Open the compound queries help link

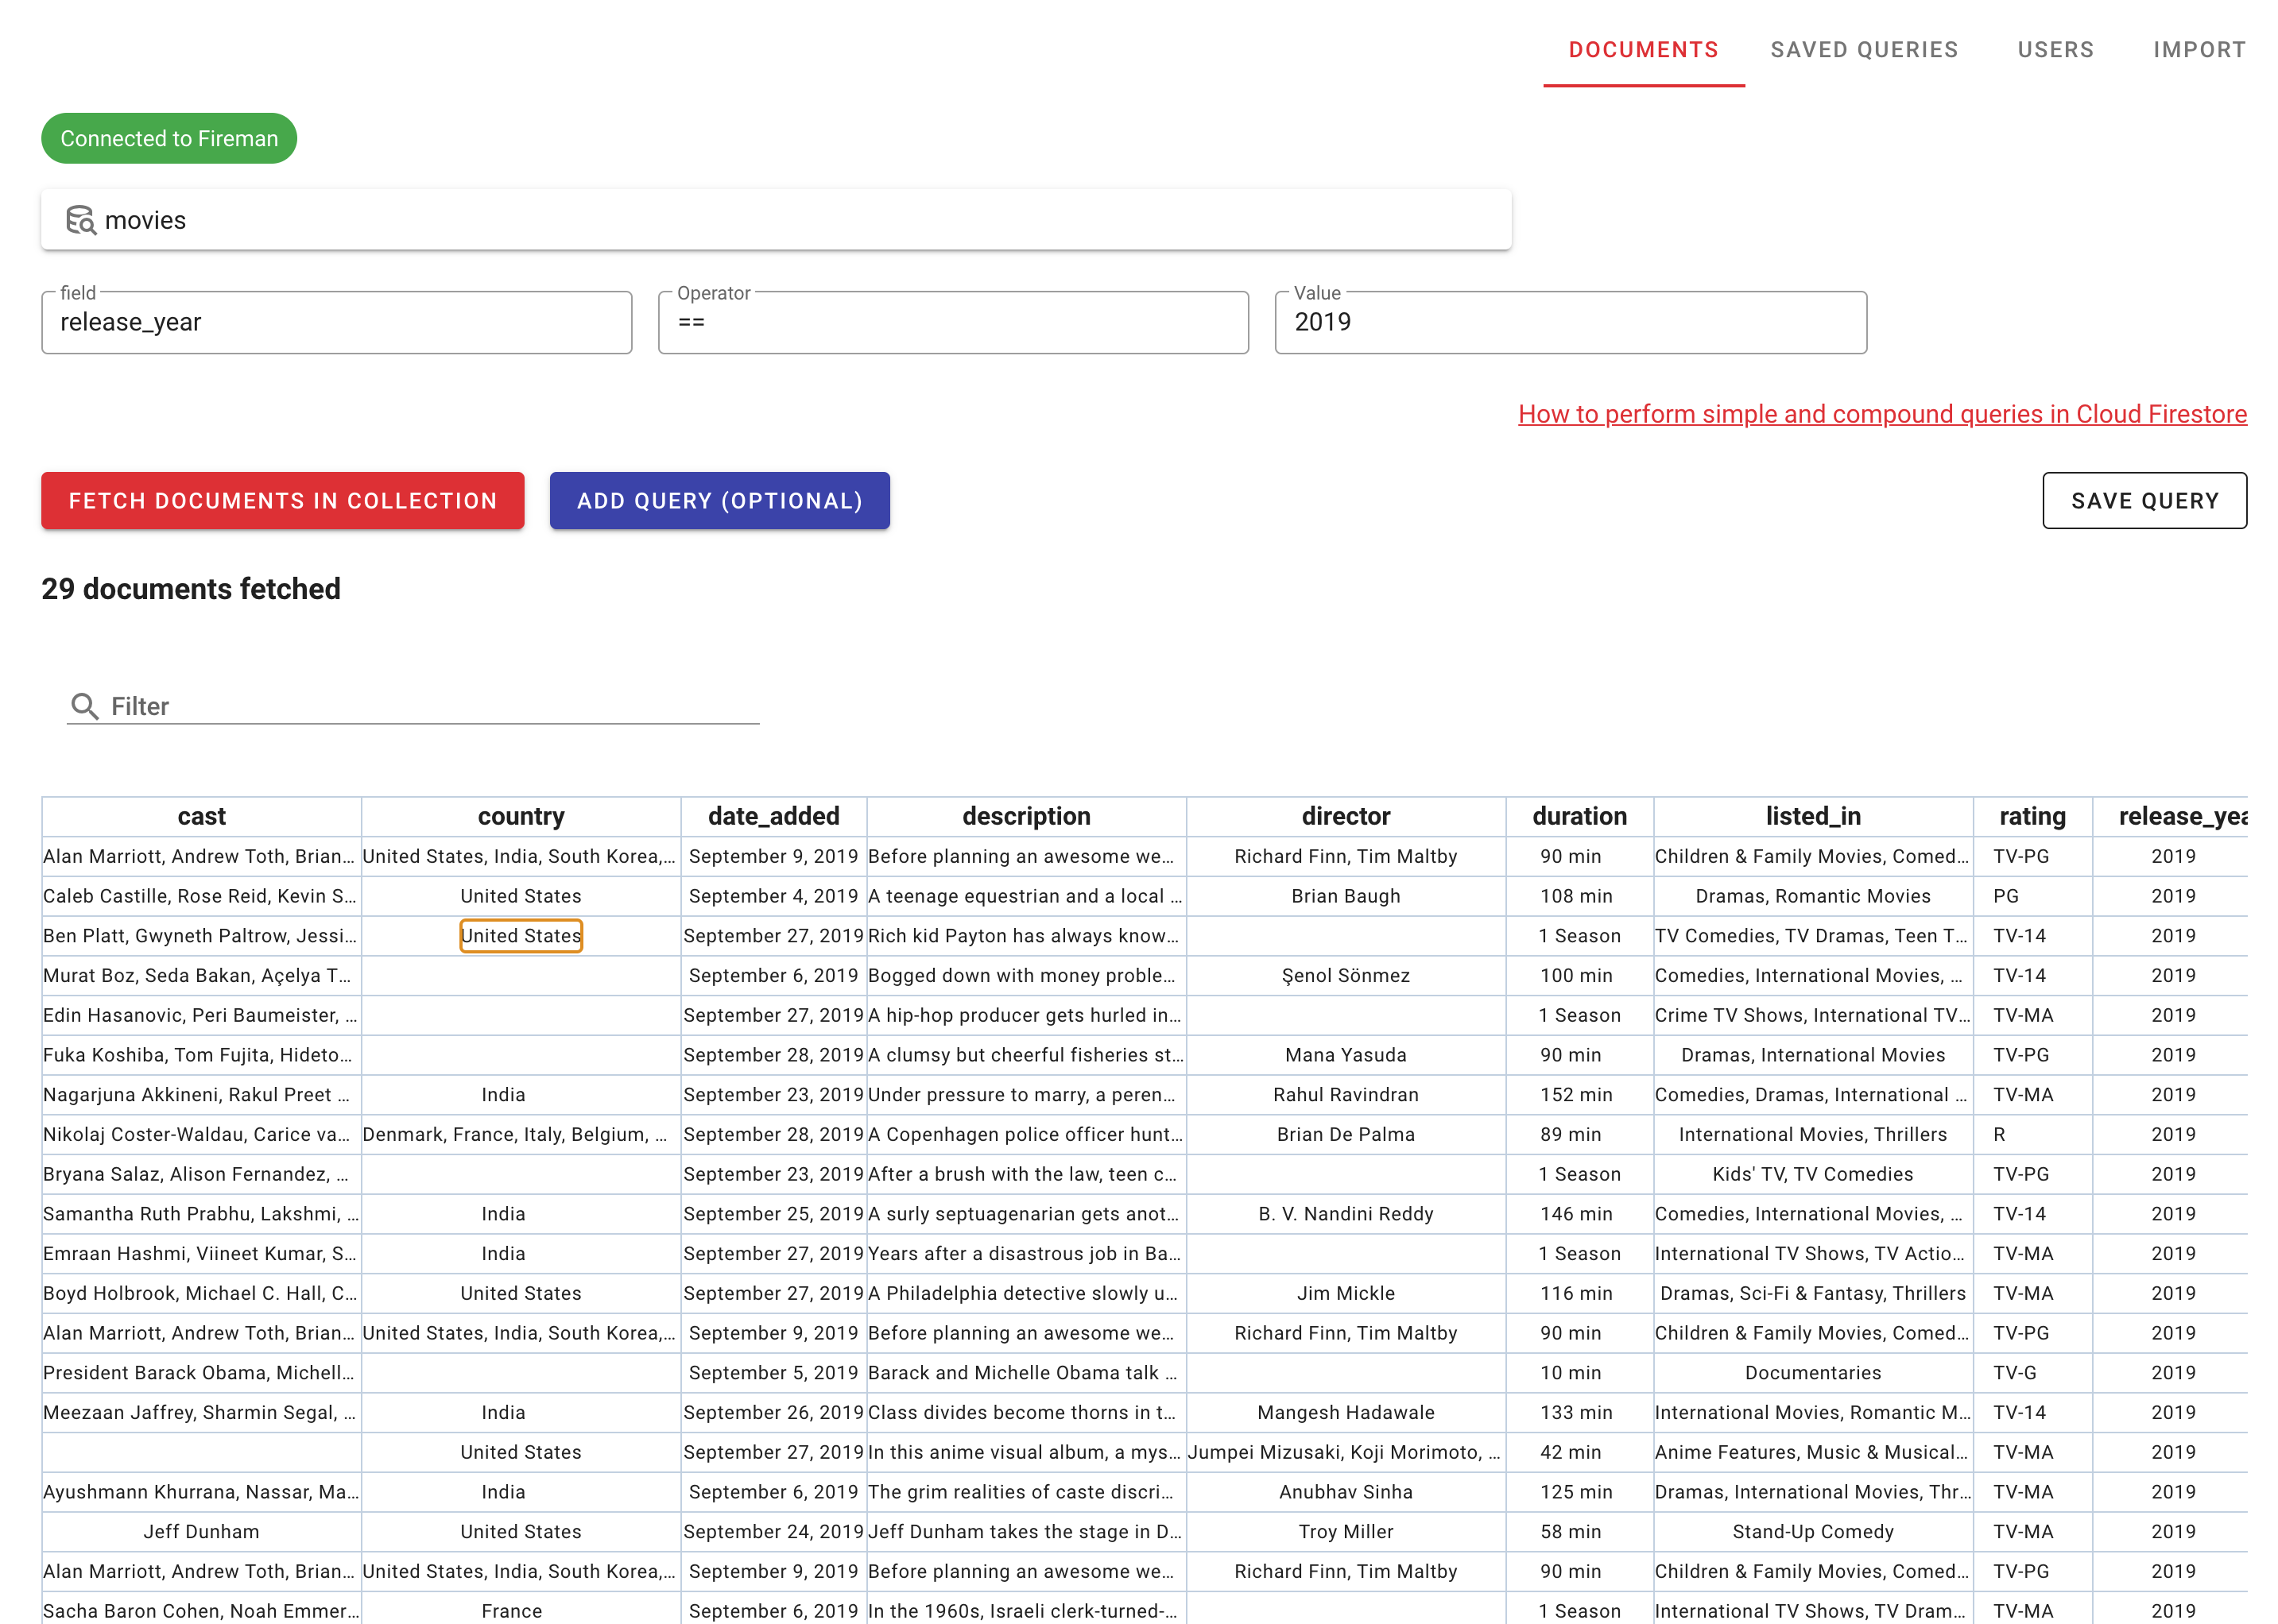coord(1882,414)
